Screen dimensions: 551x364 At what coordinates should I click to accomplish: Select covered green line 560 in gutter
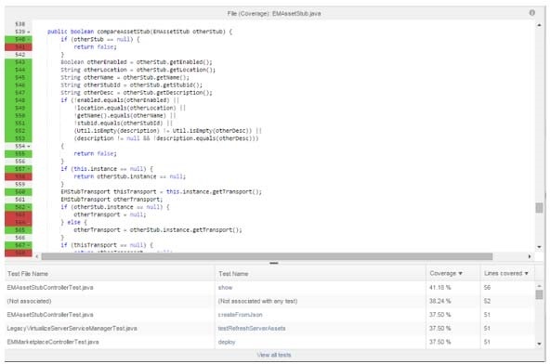19,191
